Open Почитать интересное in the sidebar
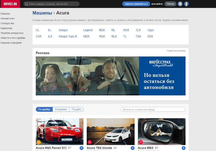 [12, 33]
